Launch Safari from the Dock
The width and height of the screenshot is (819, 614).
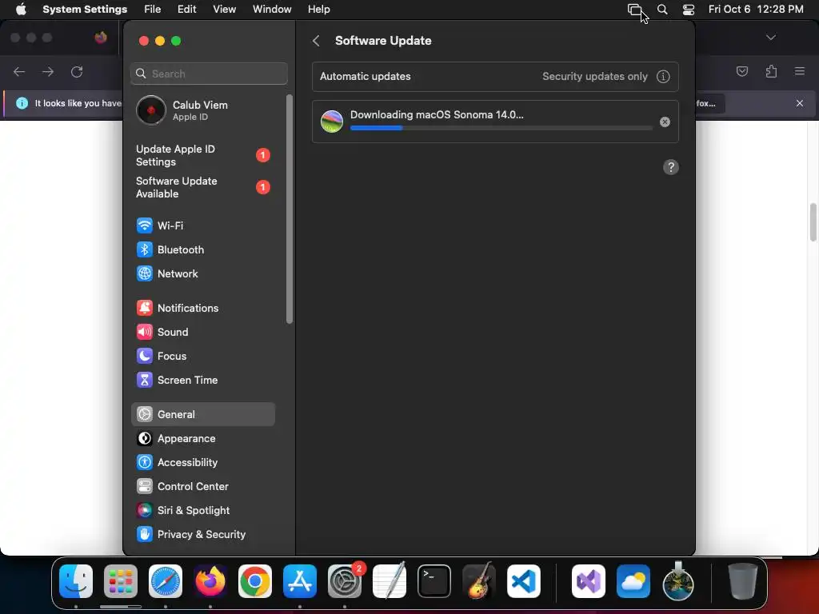click(x=166, y=581)
